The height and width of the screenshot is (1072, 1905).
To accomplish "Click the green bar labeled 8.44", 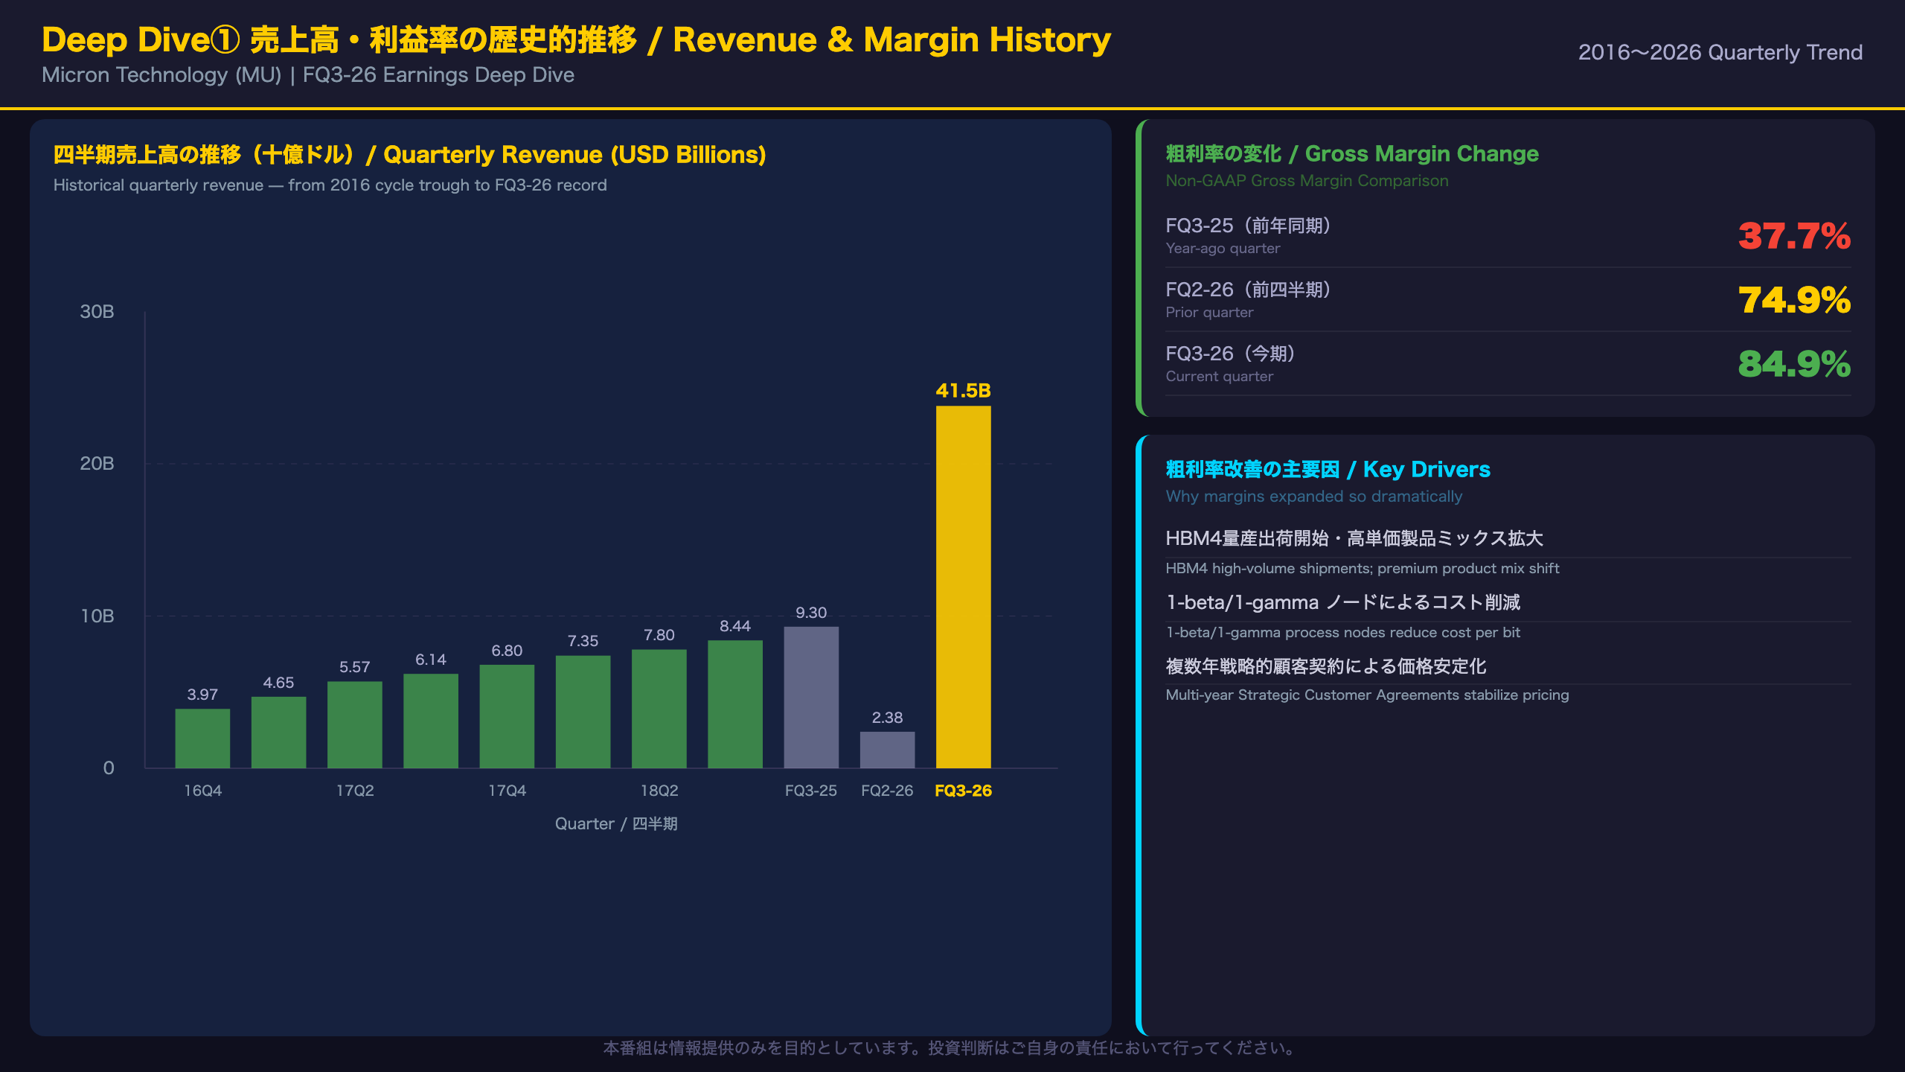I will pyautogui.click(x=735, y=704).
